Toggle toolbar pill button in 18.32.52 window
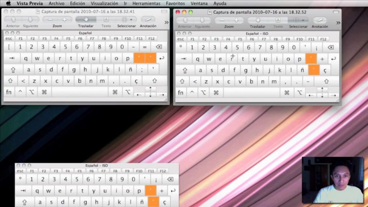The image size is (368, 207). tap(336, 12)
